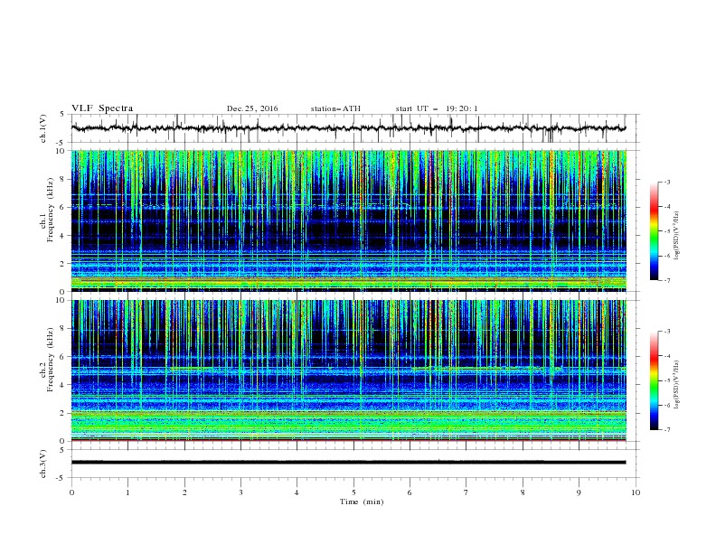Click inside the ch.2 spectrogram panel
This screenshot has width=716, height=553.
pyautogui.click(x=348, y=370)
